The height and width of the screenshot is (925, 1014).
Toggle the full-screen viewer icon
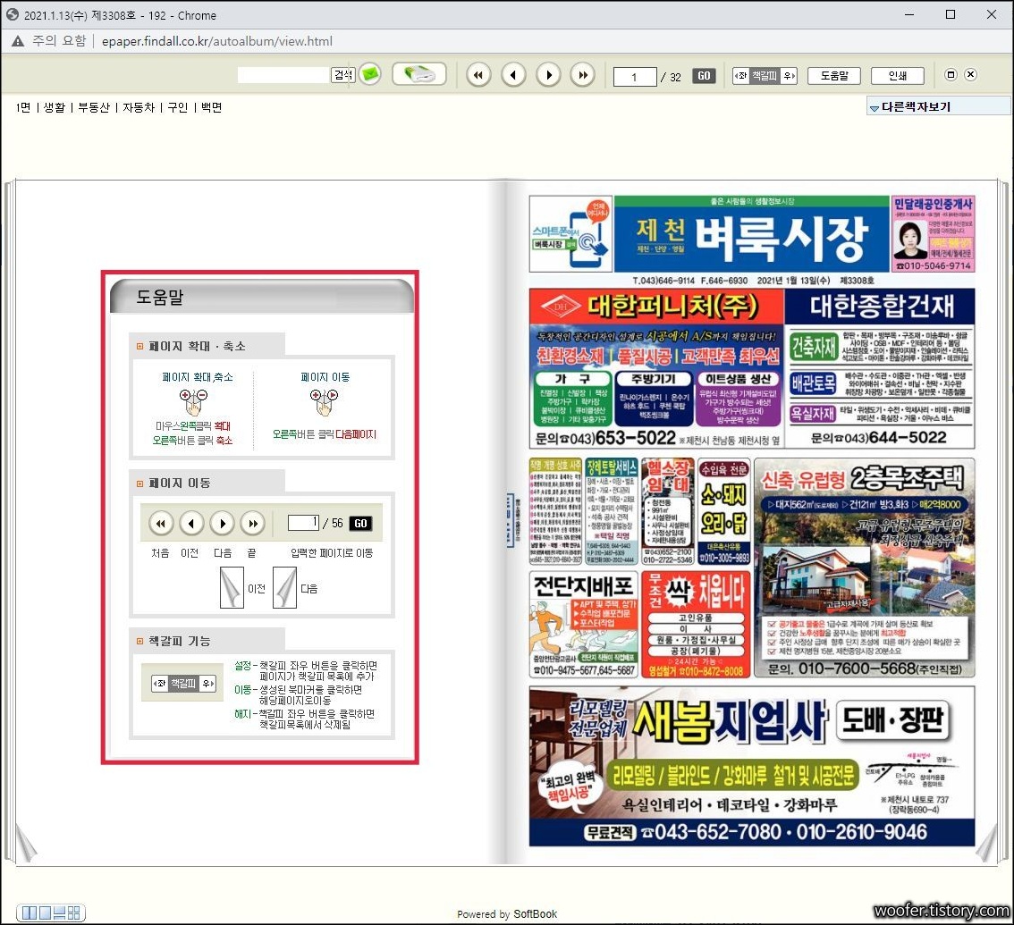pos(951,74)
